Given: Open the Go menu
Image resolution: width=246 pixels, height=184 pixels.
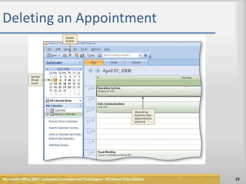Looking at the screenshot, I should pos(75,49).
